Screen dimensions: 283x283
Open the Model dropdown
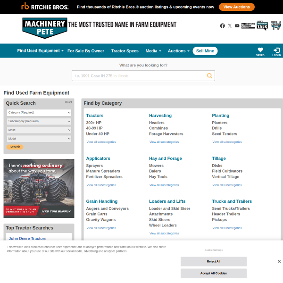[x=39, y=139]
